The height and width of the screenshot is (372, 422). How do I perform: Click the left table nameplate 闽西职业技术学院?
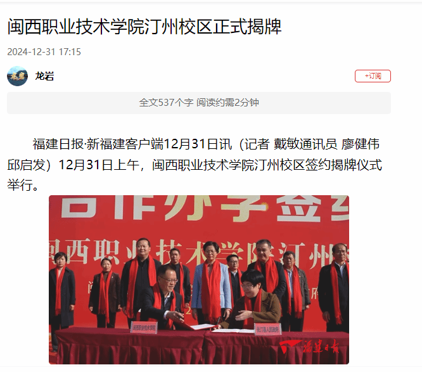pos(144,328)
